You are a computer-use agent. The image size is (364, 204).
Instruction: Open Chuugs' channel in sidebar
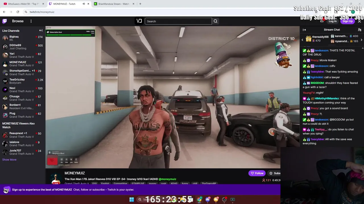(22, 98)
